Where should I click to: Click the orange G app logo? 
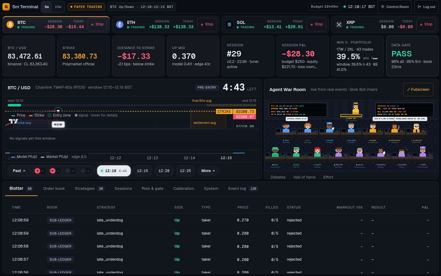[6, 7]
